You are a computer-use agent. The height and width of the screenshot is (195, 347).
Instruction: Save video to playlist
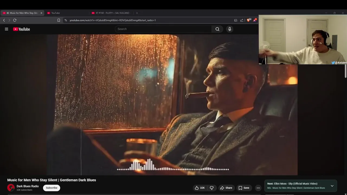point(244,188)
